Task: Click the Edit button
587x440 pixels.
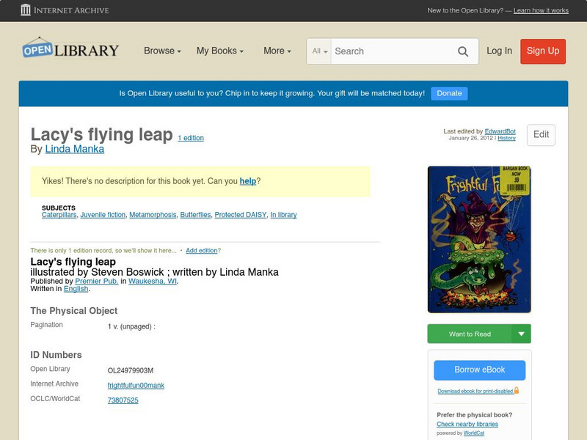Action: click(541, 135)
